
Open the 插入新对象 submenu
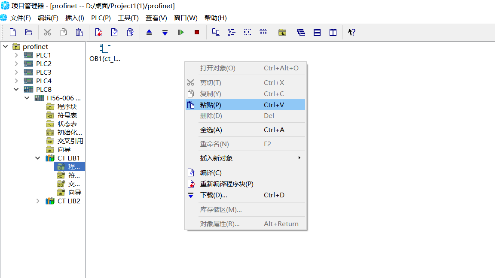245,158
